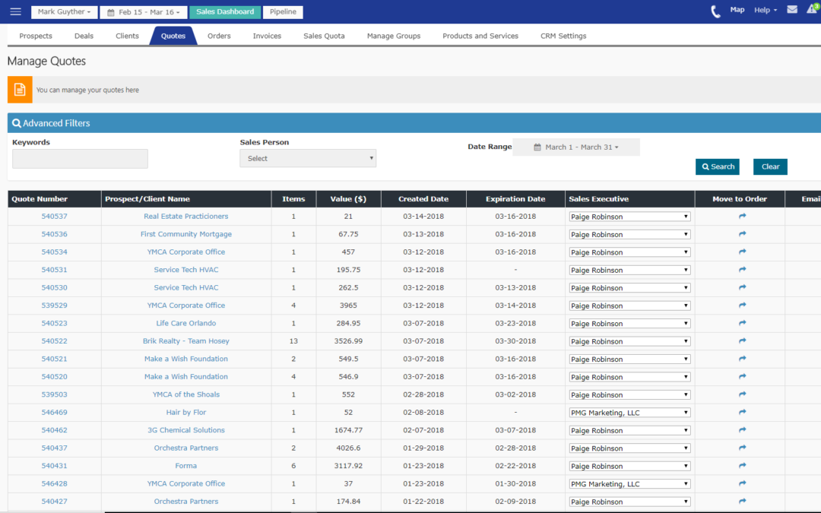Click the phone handset icon
821x513 pixels.
[715, 11]
